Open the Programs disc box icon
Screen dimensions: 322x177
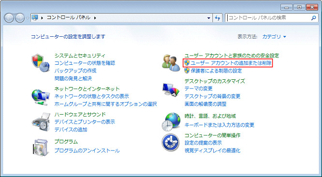pyautogui.click(x=41, y=147)
